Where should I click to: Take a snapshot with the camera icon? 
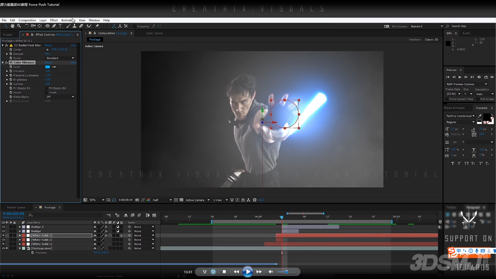pos(137,200)
